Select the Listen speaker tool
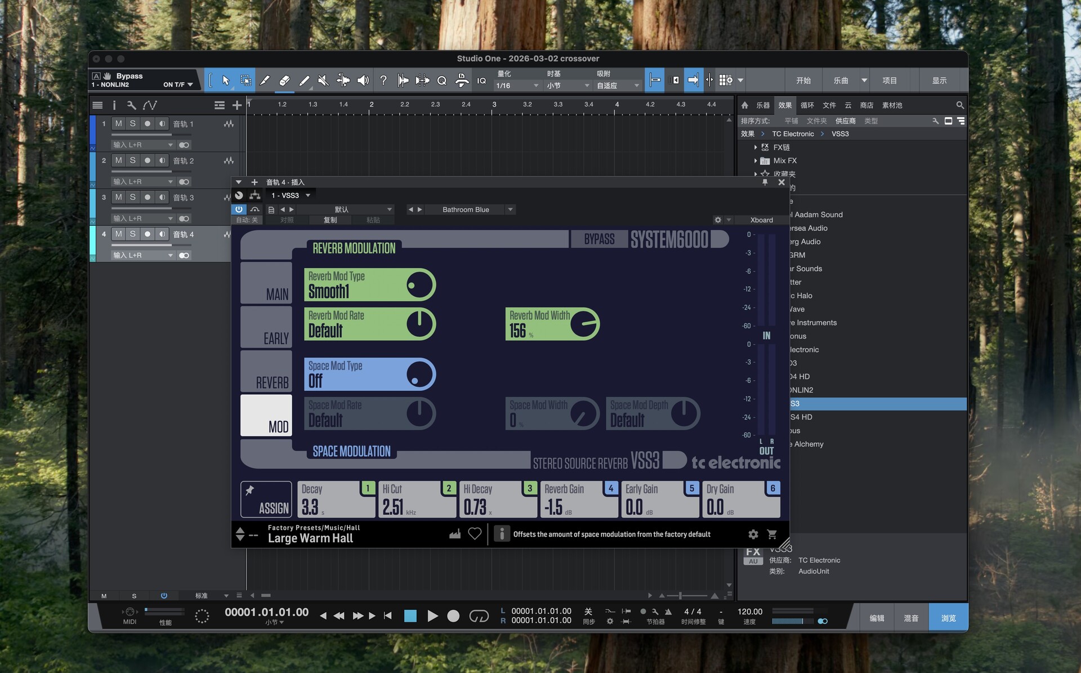Viewport: 1081px width, 673px height. pyautogui.click(x=363, y=81)
